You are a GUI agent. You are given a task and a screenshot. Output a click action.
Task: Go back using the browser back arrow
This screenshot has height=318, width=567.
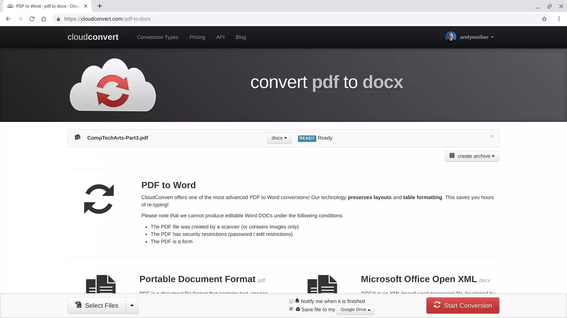point(8,19)
